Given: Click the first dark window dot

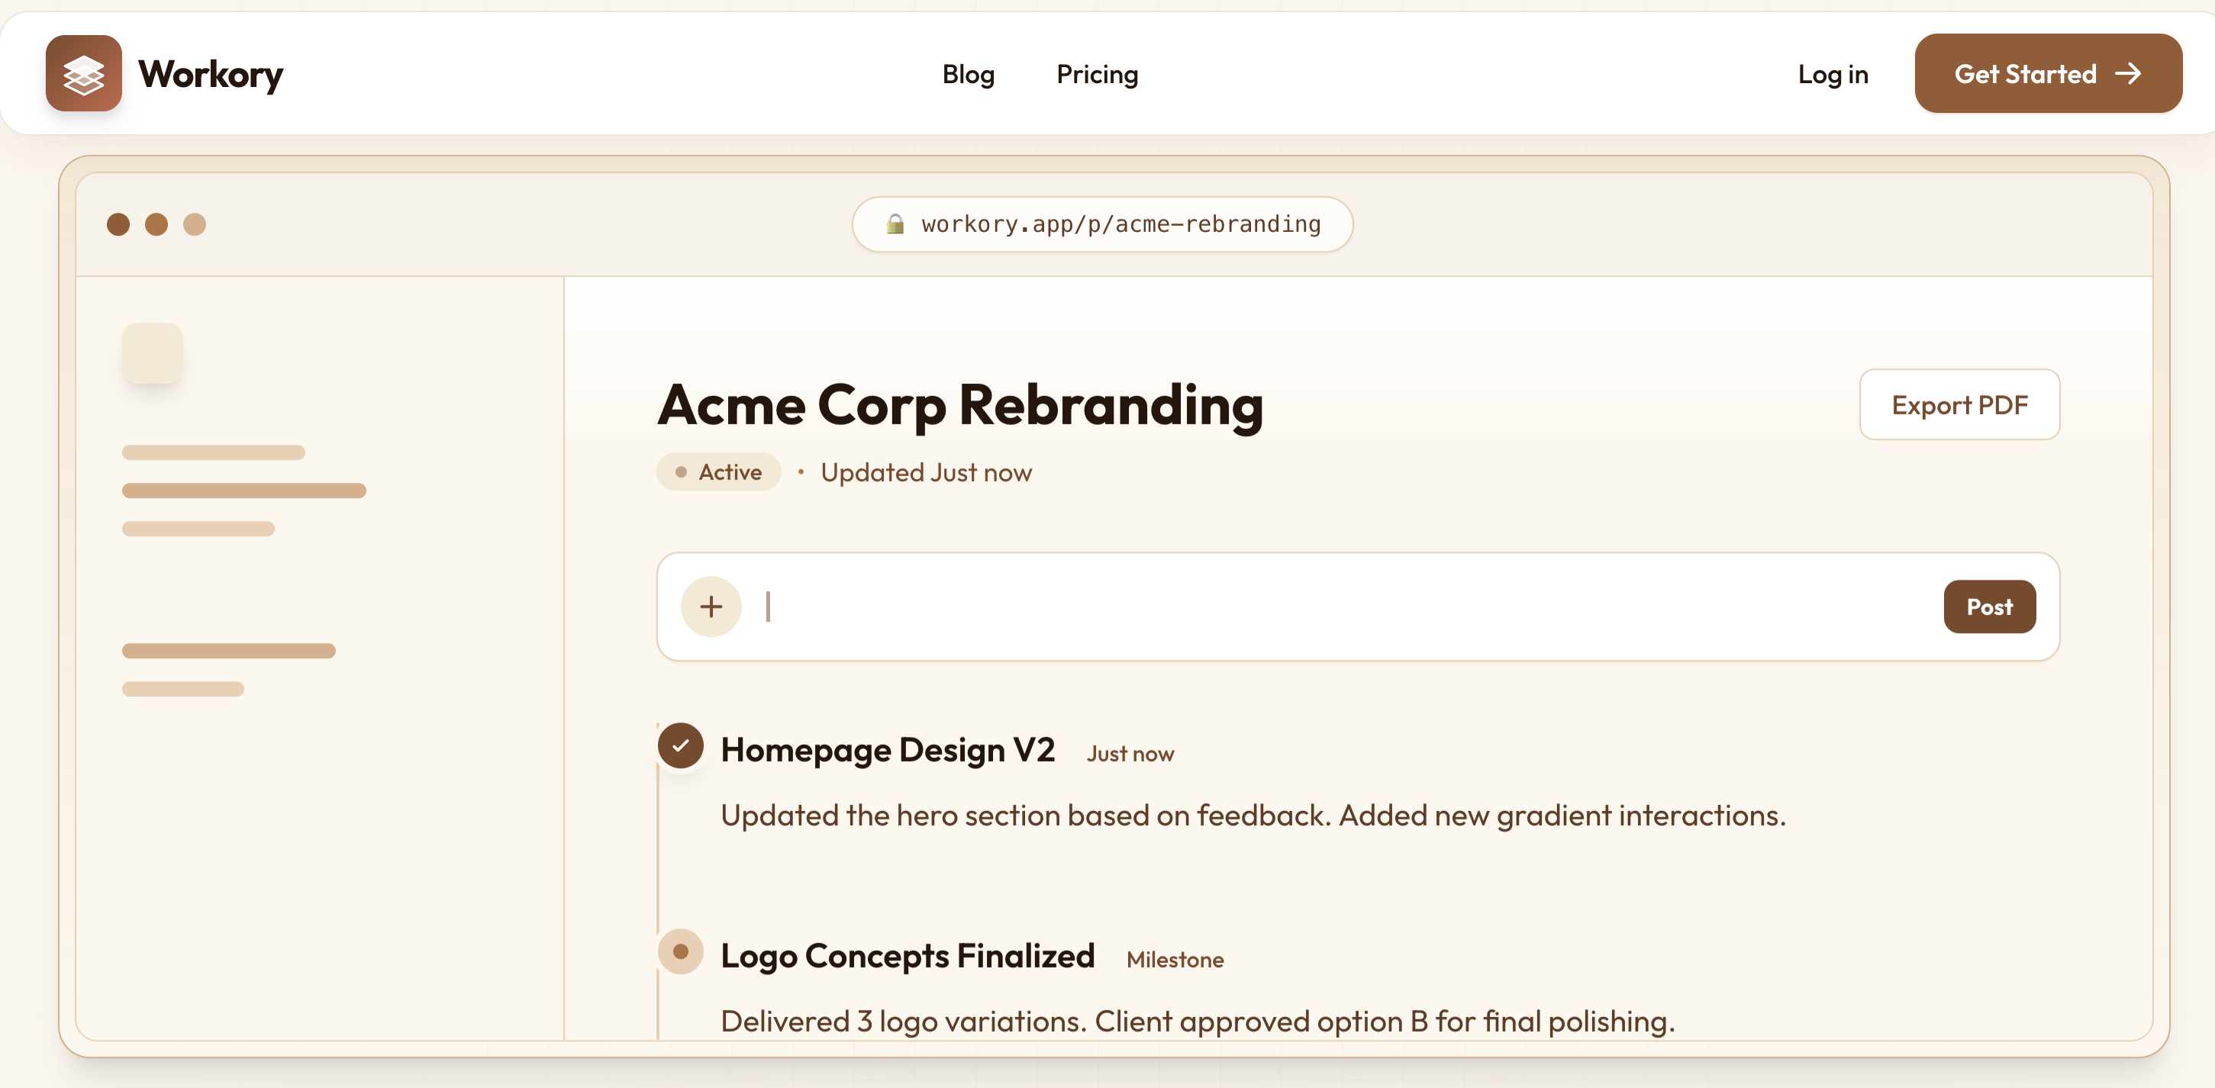Looking at the screenshot, I should (118, 224).
